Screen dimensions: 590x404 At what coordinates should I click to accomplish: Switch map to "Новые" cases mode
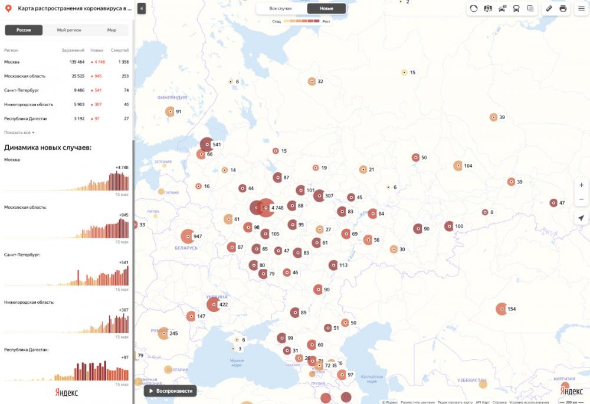[326, 8]
